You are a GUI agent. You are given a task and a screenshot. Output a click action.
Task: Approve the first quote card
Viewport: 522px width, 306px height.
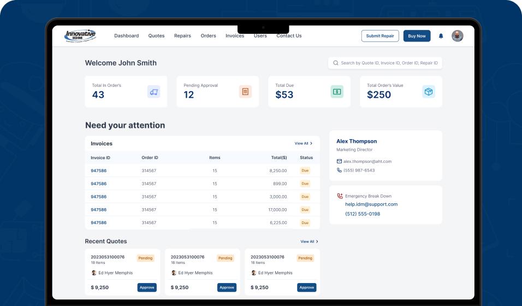coord(147,287)
